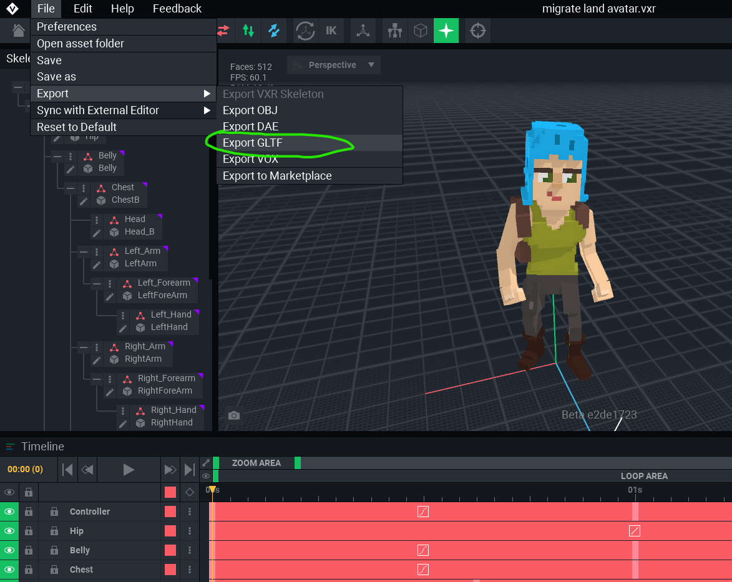Toggle visibility of the Belly track
Screen dimensions: 732x582
click(9, 550)
